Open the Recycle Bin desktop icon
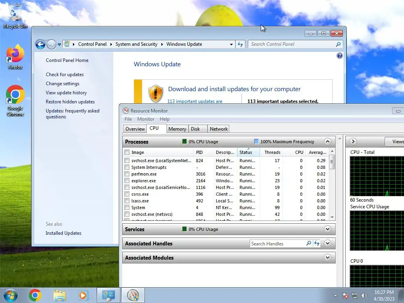The height and width of the screenshot is (303, 404). point(15,15)
